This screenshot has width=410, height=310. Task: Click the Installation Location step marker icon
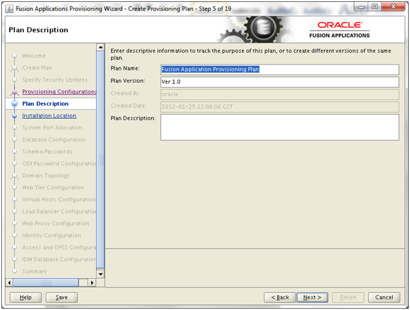(x=14, y=116)
